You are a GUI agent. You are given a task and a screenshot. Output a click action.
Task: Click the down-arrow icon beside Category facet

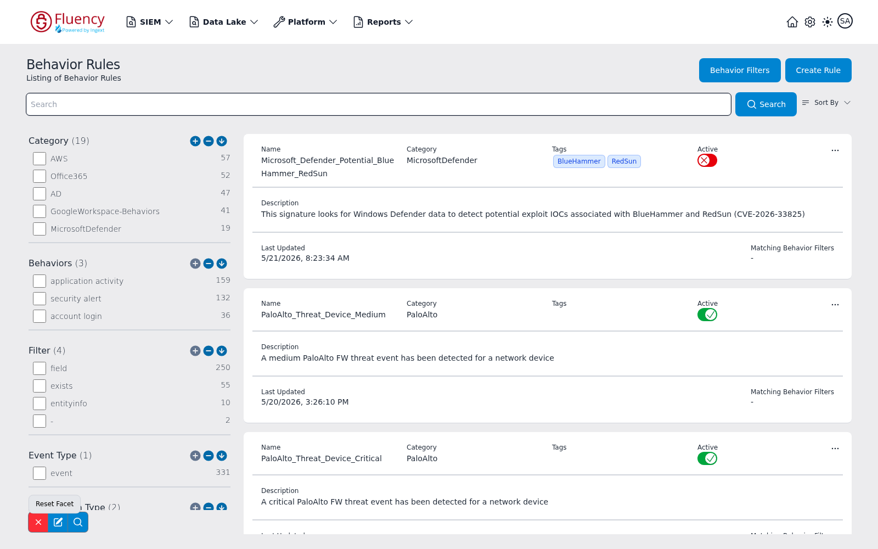[x=222, y=141]
